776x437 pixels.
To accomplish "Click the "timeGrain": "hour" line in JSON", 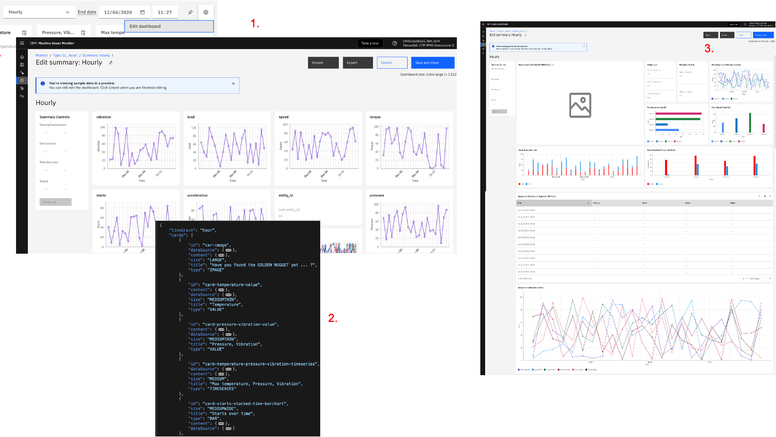I will [x=192, y=230].
